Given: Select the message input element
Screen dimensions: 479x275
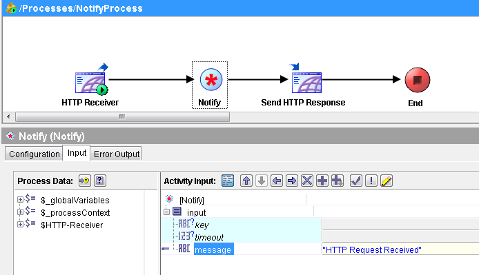Looking at the screenshot, I should [x=213, y=249].
